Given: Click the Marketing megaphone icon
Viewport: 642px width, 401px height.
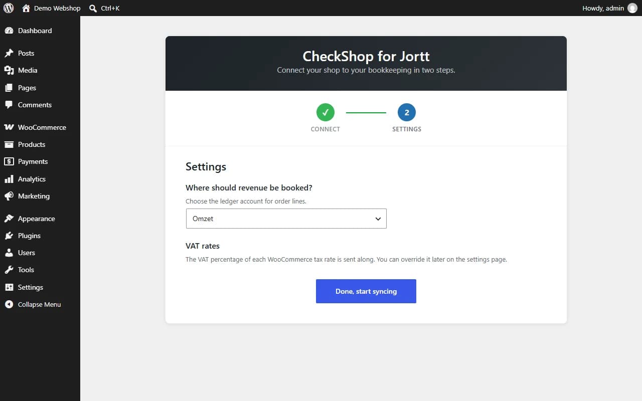Looking at the screenshot, I should pyautogui.click(x=9, y=196).
